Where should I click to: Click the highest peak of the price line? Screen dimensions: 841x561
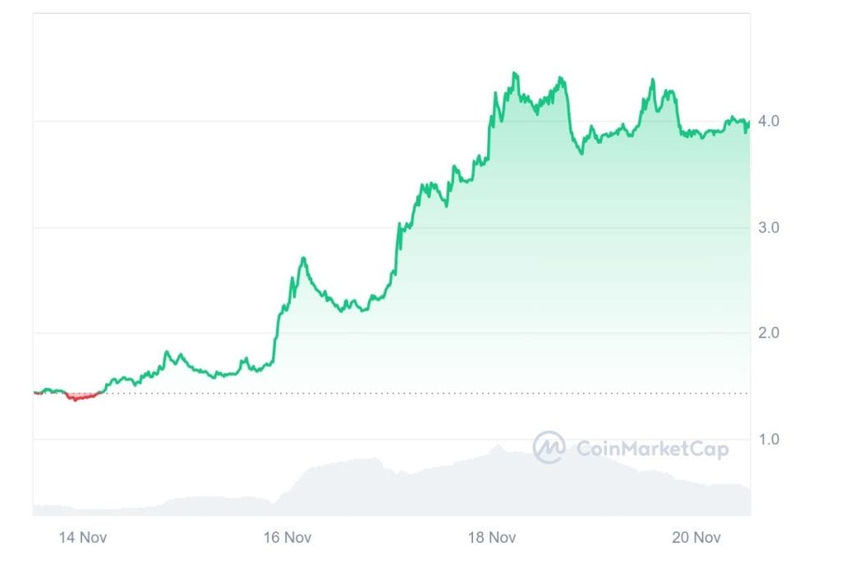(515, 74)
